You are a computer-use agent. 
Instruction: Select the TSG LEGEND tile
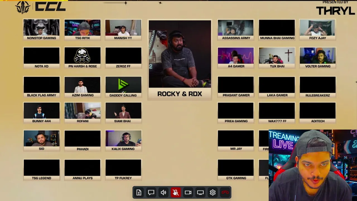(42, 170)
